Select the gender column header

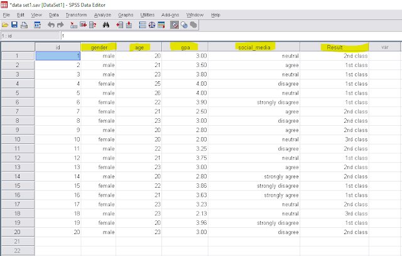point(99,47)
